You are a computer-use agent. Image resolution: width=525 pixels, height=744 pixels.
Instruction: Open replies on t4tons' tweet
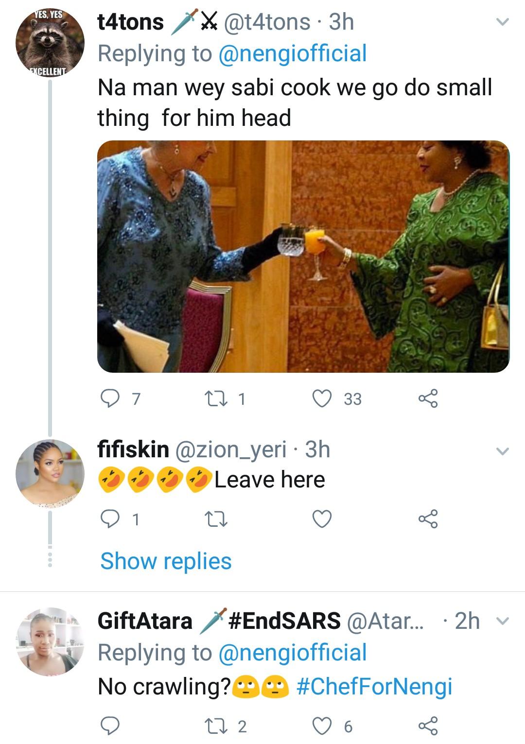(110, 399)
